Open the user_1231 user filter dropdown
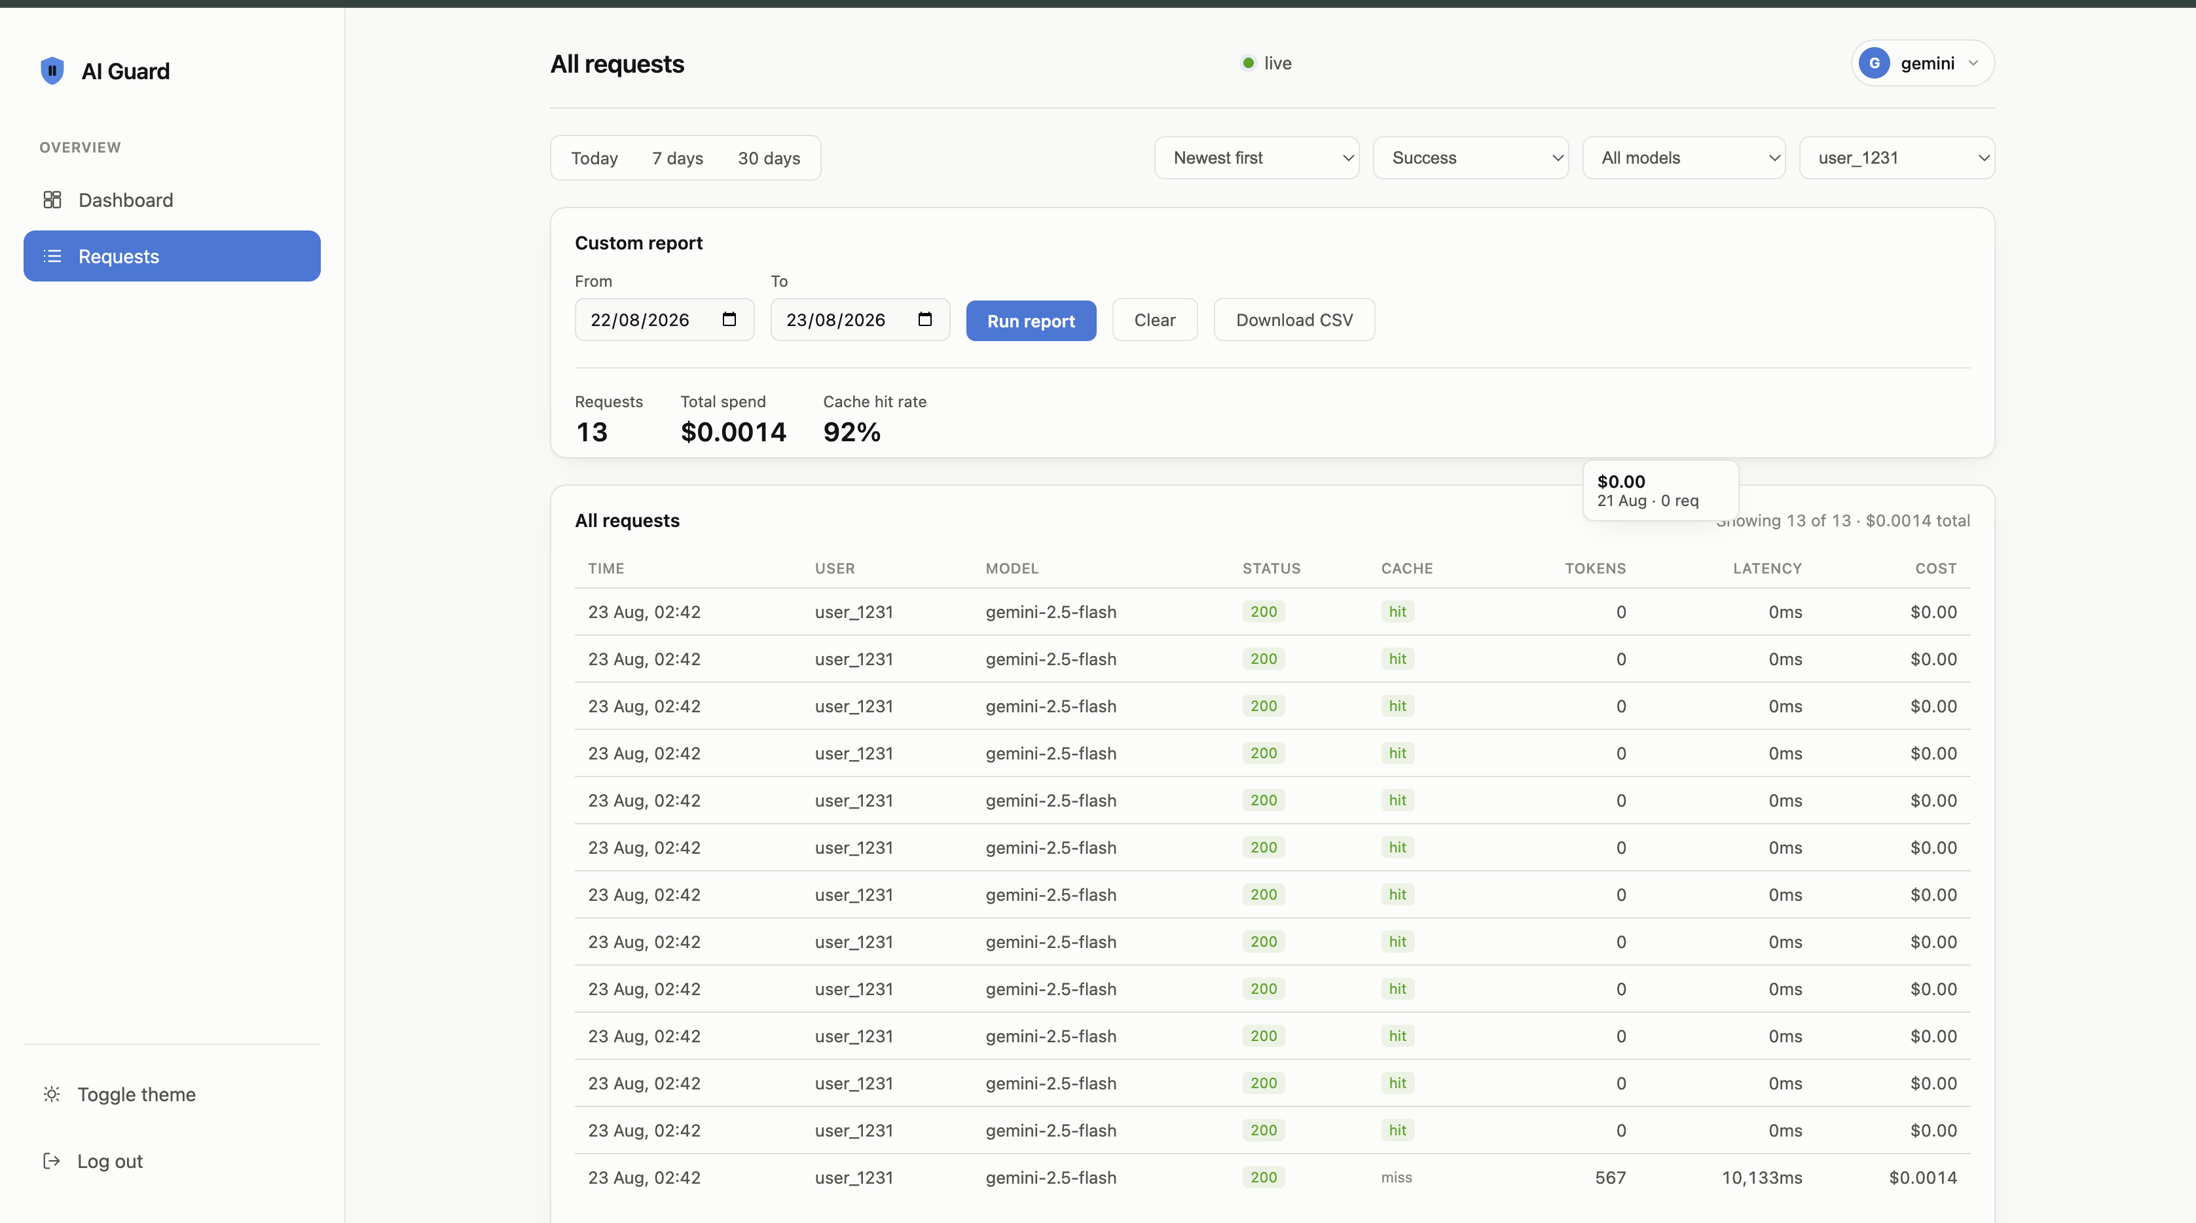 point(1897,158)
